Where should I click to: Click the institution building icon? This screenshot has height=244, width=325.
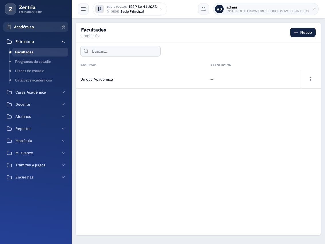[100, 9]
